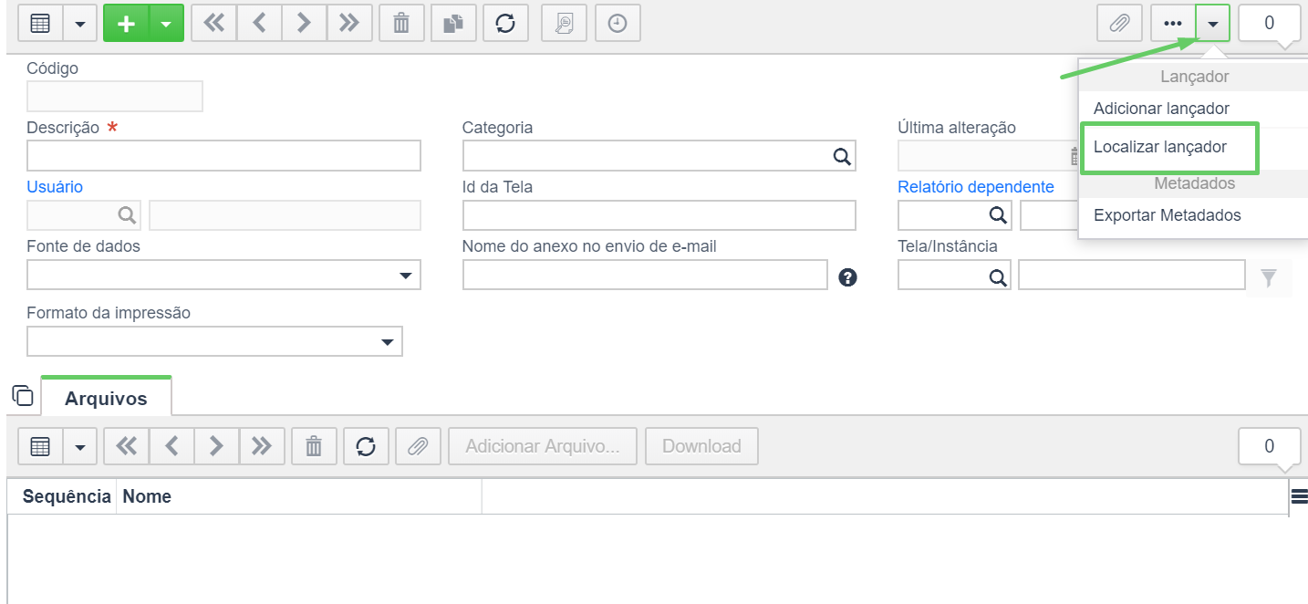This screenshot has height=604, width=1308.
Task: Click the top toolbar refresh icon
Action: [505, 24]
